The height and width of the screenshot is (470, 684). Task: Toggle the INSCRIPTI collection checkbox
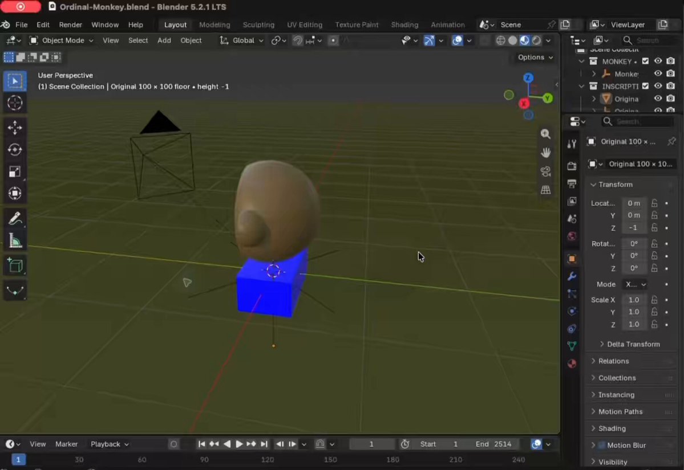pyautogui.click(x=645, y=86)
